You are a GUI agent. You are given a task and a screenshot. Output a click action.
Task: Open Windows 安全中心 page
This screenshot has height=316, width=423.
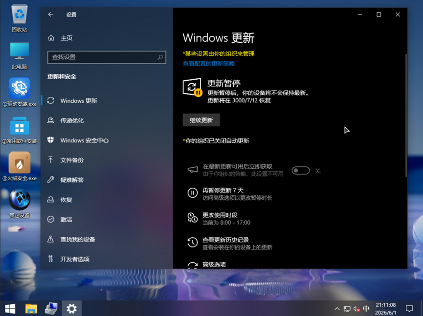click(107, 140)
